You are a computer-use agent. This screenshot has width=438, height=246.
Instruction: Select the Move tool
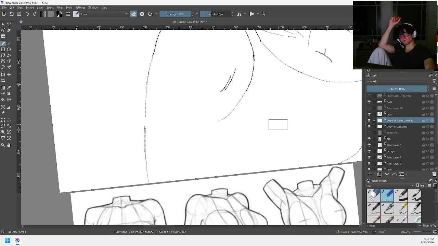click(x=9, y=74)
